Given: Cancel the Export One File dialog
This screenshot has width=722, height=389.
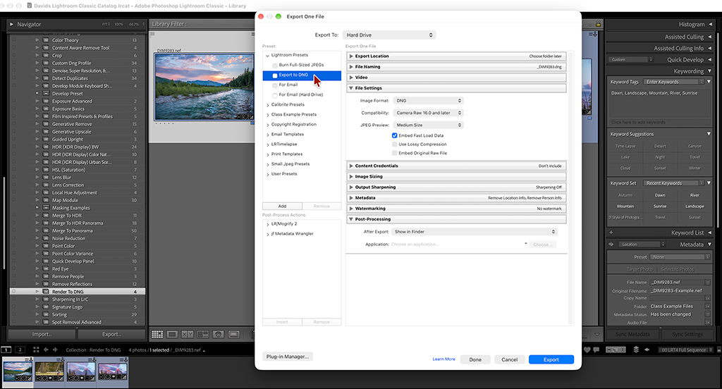Looking at the screenshot, I should [x=509, y=359].
